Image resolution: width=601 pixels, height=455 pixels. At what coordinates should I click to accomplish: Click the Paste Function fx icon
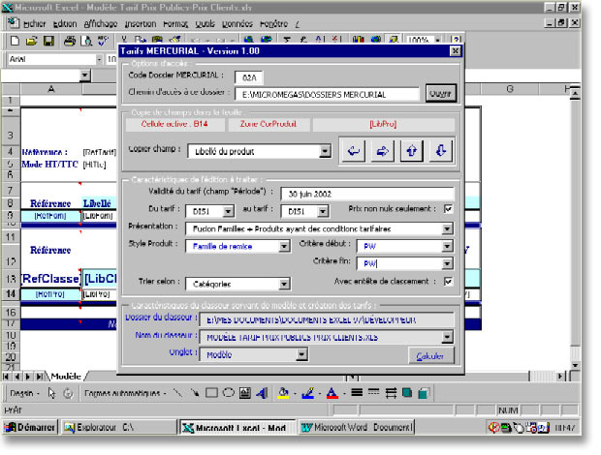[x=303, y=39]
